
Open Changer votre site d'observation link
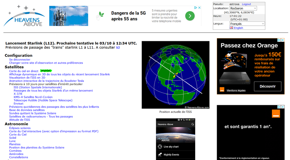[46, 63]
